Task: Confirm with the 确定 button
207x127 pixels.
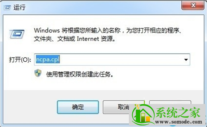Action: pos(78,107)
